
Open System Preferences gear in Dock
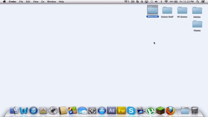(x=92, y=110)
